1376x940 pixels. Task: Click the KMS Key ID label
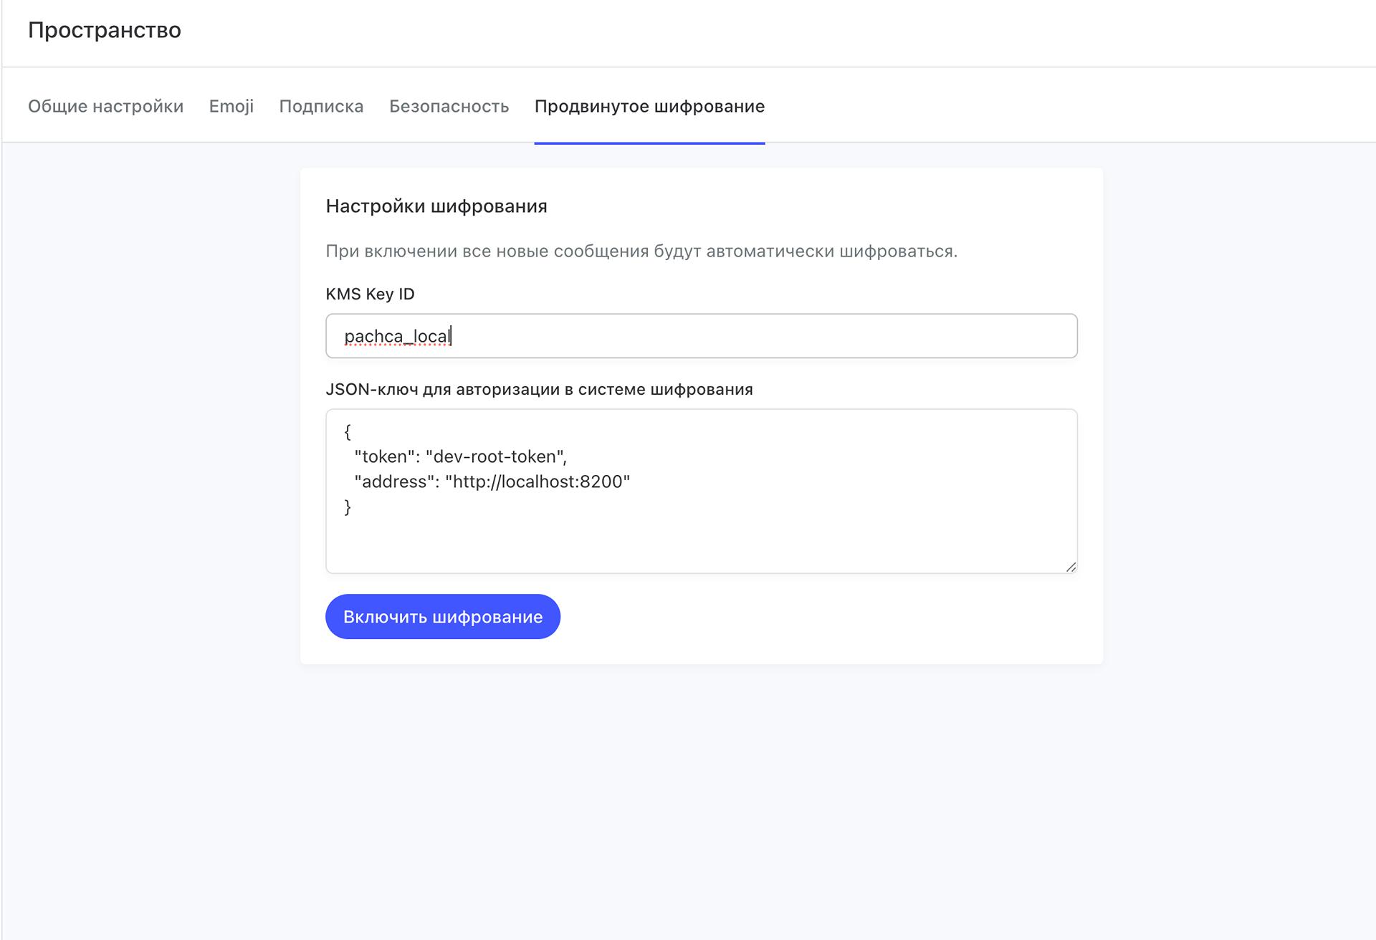[372, 293]
